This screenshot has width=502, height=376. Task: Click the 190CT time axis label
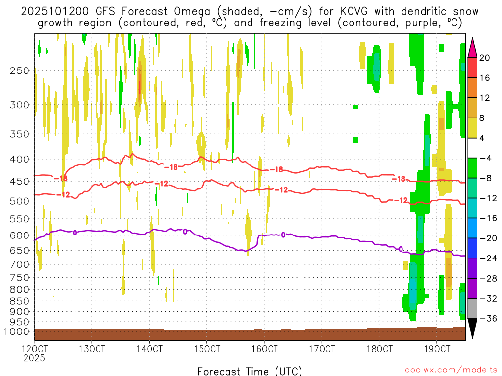[437, 349]
